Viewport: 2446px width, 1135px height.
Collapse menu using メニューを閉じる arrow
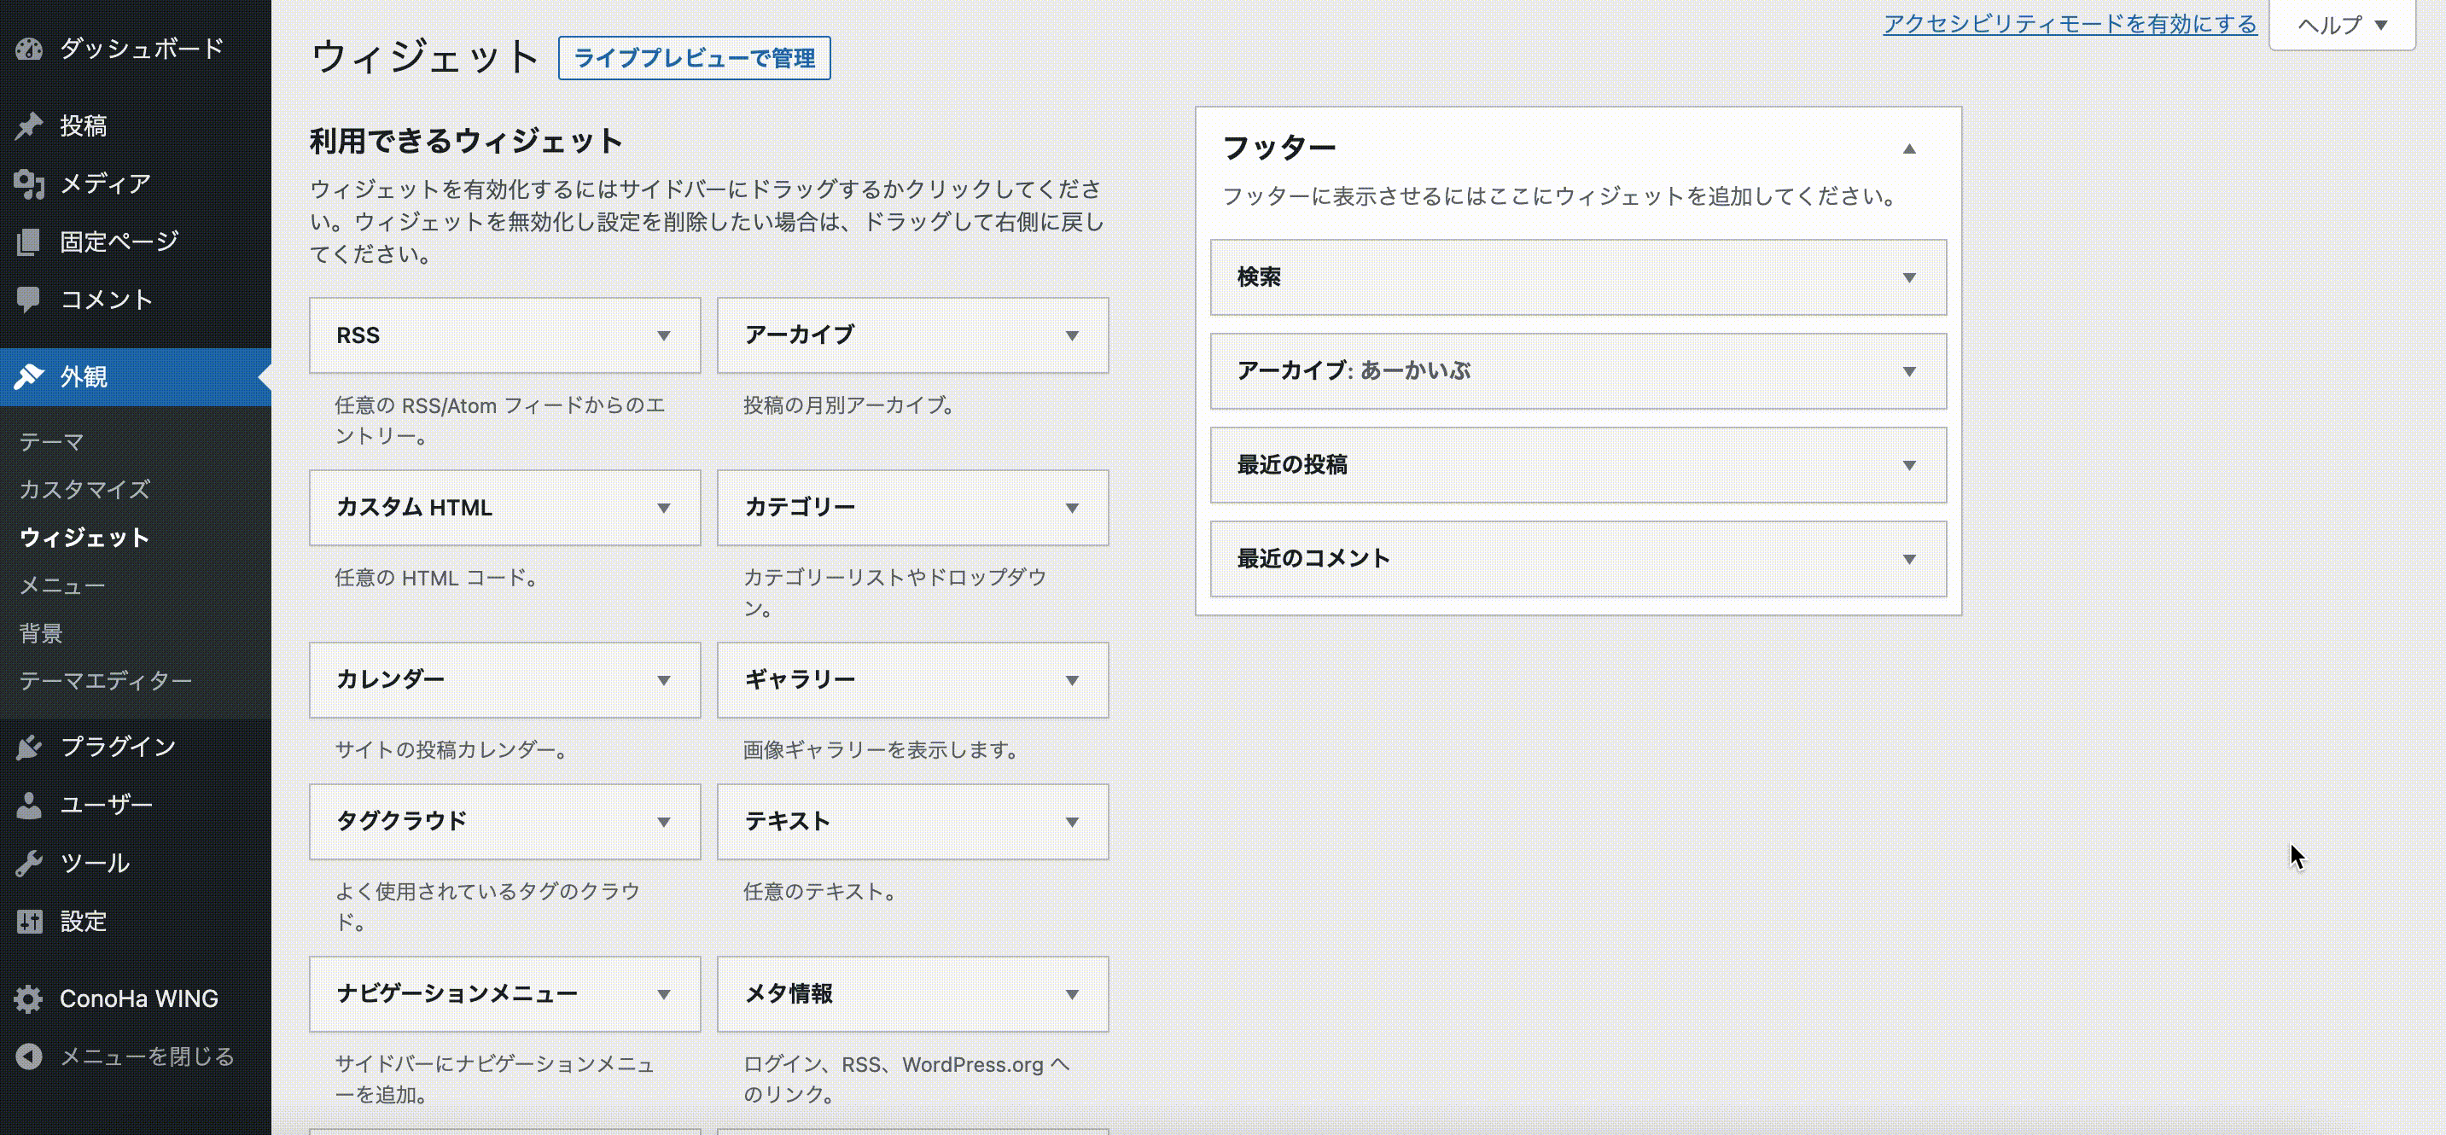pos(28,1056)
